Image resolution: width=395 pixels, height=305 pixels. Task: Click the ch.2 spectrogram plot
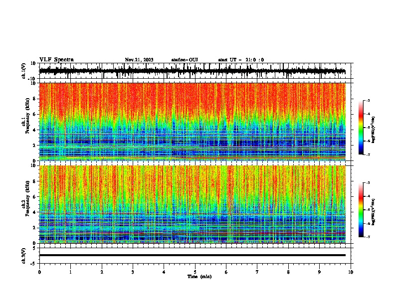click(192, 204)
